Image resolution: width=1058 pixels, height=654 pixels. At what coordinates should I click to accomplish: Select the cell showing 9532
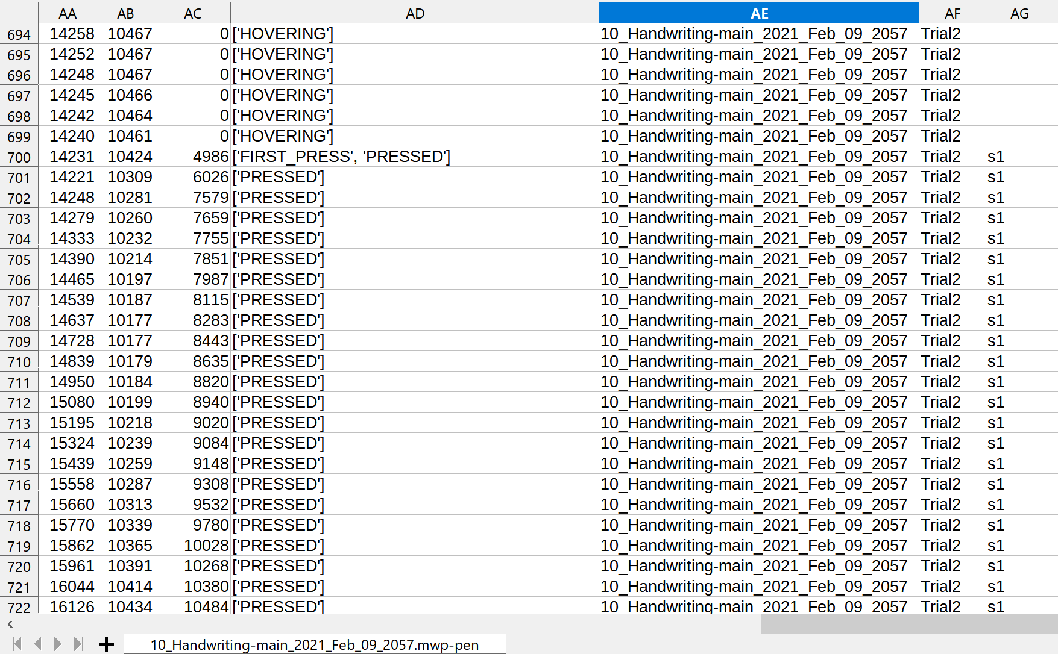tap(192, 505)
